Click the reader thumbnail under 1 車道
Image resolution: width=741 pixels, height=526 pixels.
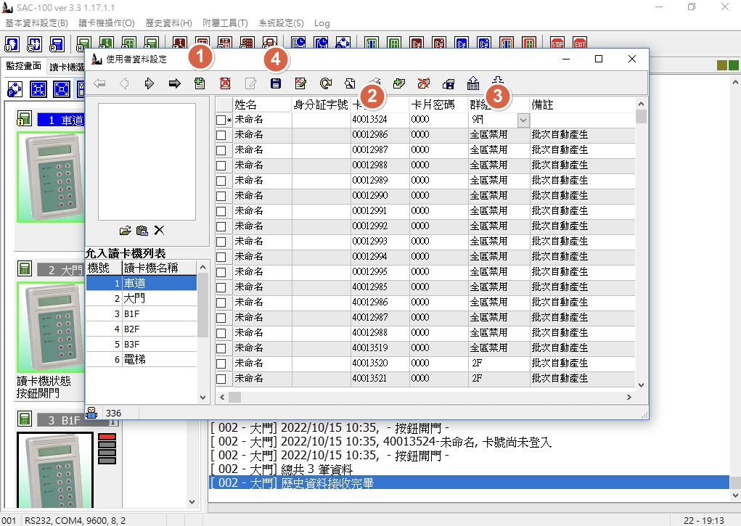click(51, 177)
